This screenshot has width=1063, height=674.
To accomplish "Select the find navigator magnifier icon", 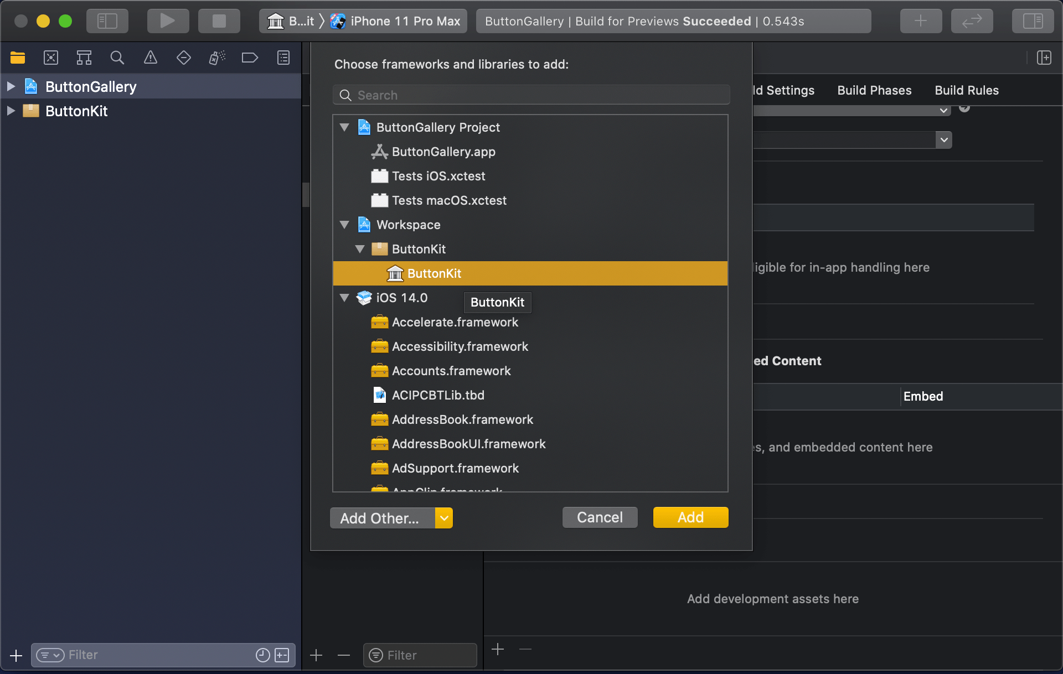I will coord(117,58).
